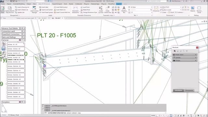Click Insert Weld Symbol
Image resolution: width=208 pixels, height=117 pixels.
click(61, 7)
